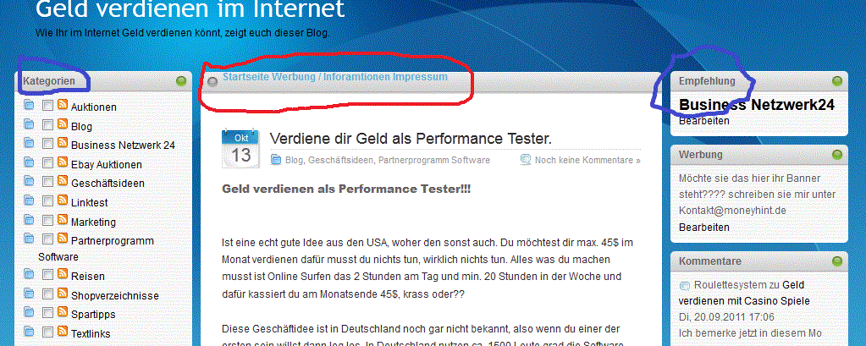This screenshot has height=346, width=866.
Task: Click the grey circle icon before Startseite
Action: [212, 82]
